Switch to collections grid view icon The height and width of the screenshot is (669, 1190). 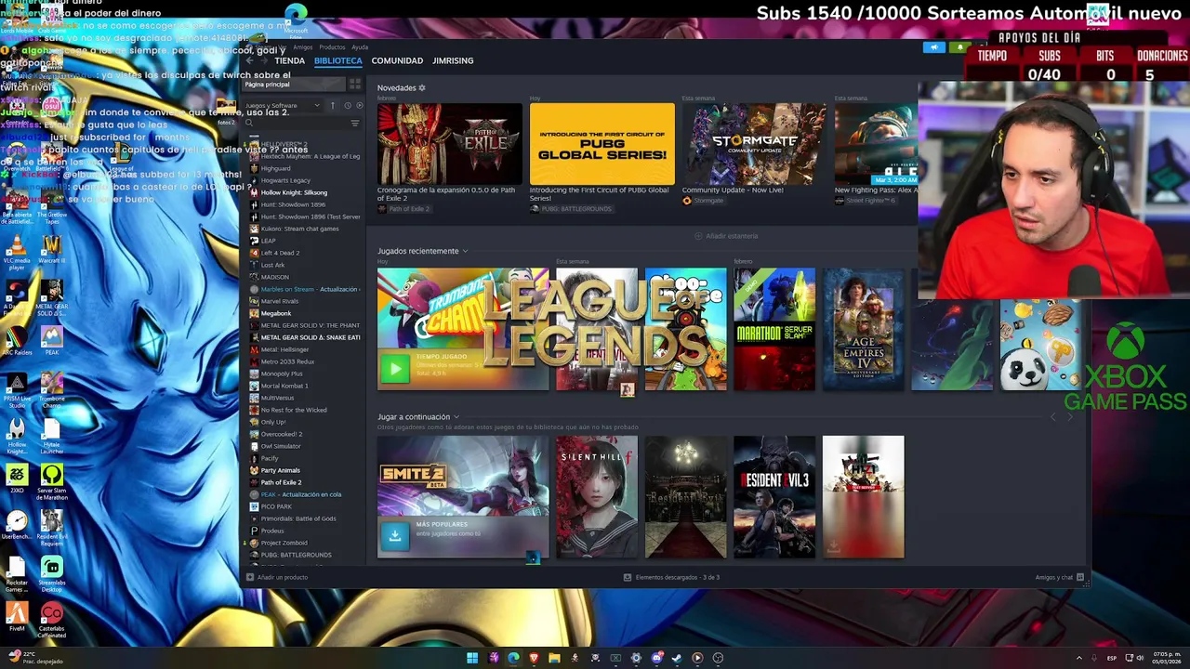355,85
